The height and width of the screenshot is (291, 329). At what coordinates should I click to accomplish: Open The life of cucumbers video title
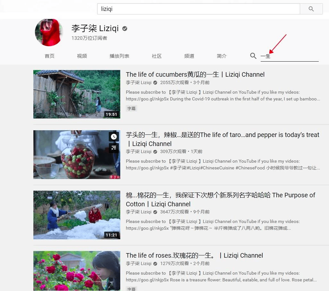195,74
